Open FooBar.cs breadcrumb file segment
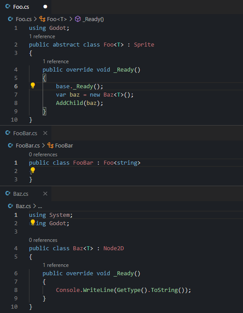This screenshot has height=313, width=243. coord(28,145)
